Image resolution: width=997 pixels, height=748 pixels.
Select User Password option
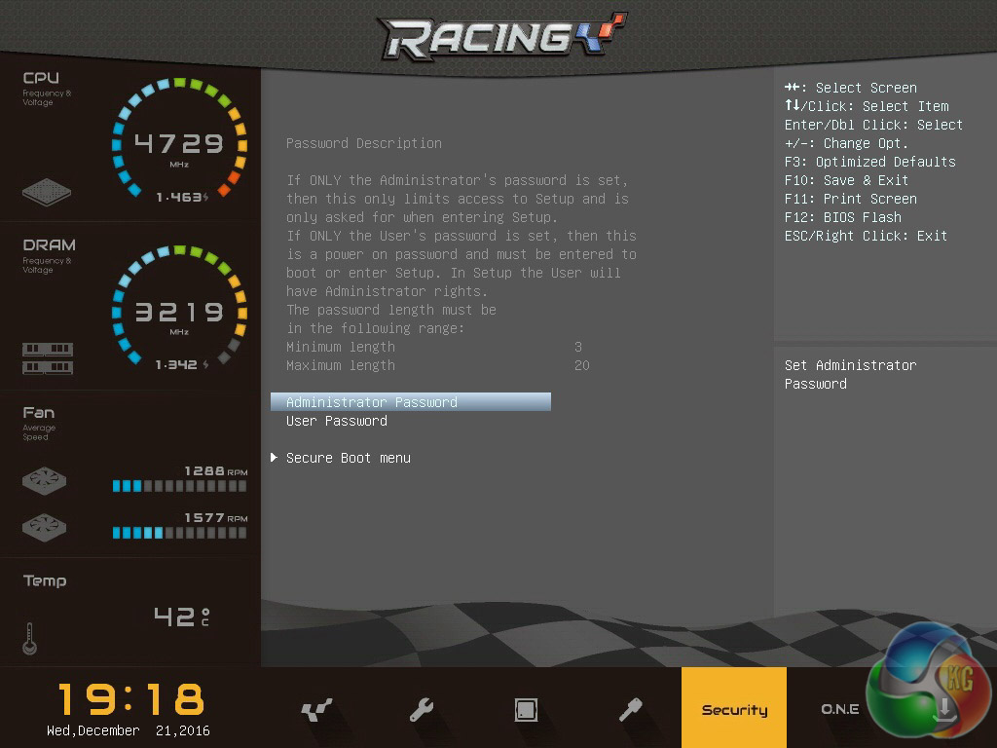pos(337,421)
